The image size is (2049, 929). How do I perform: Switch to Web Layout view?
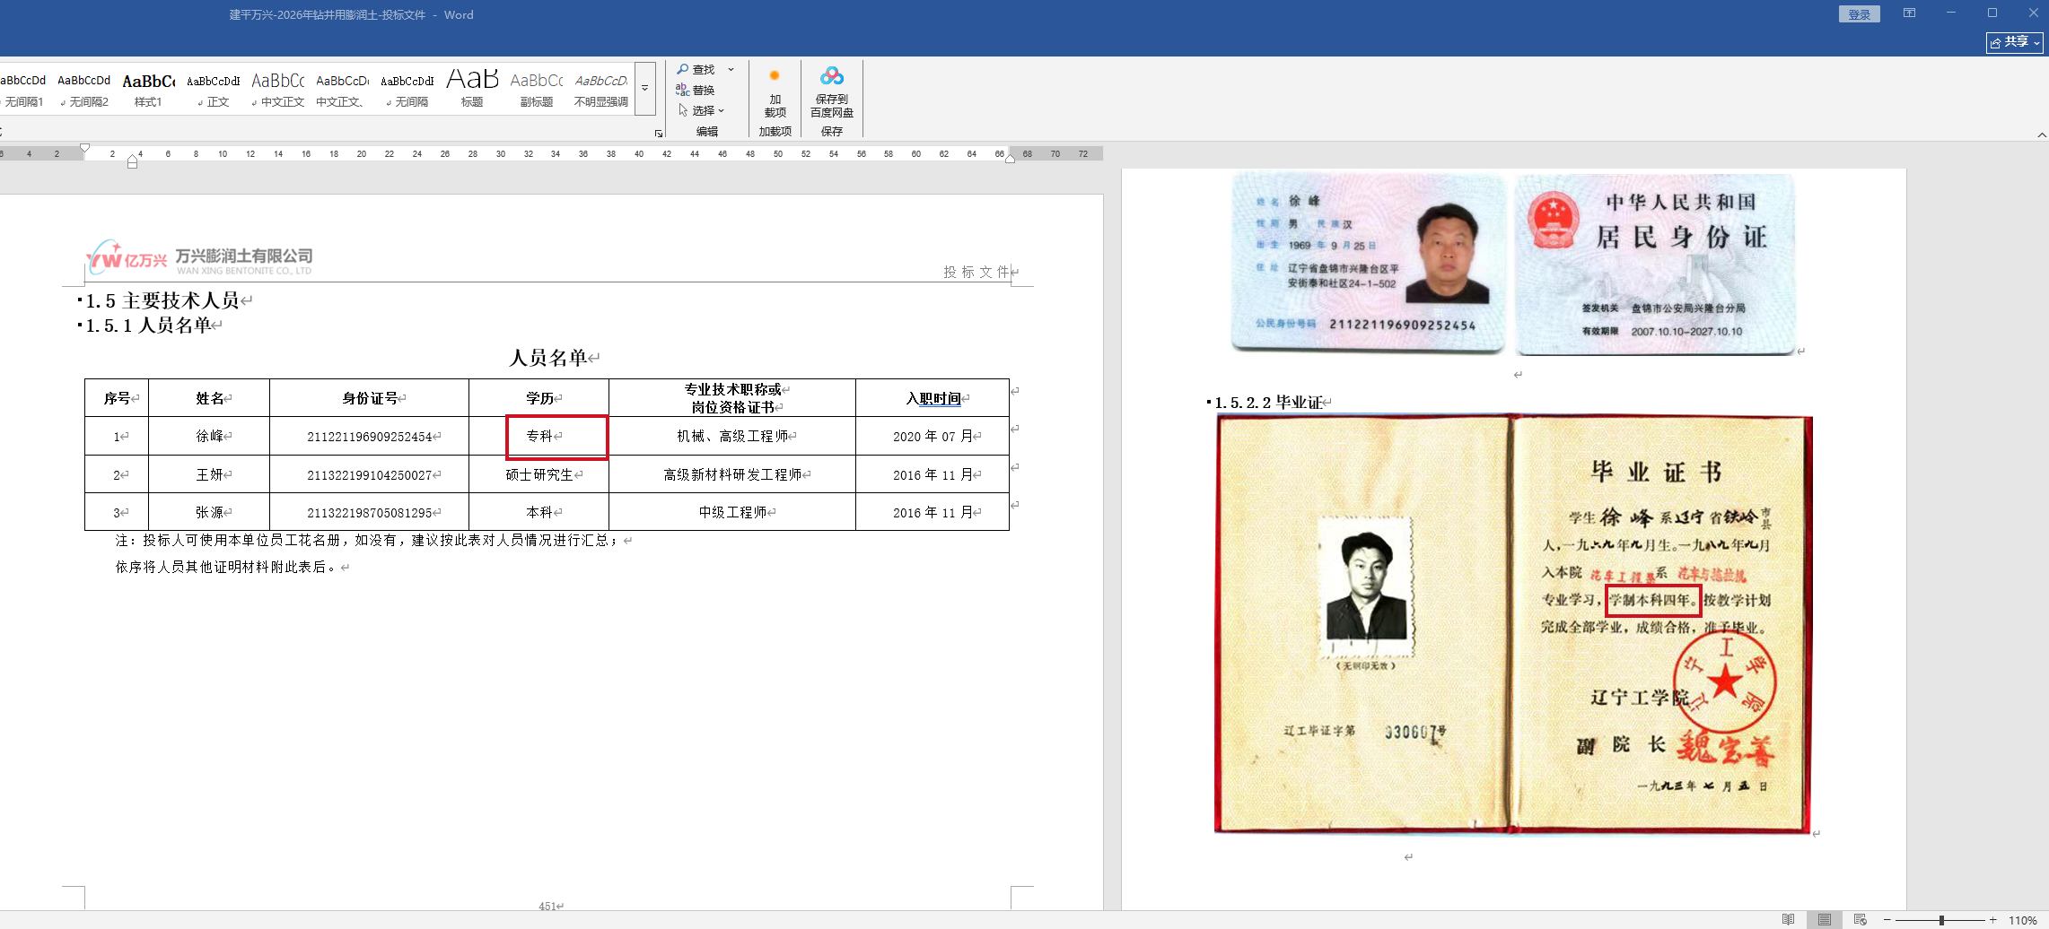pyautogui.click(x=1860, y=920)
